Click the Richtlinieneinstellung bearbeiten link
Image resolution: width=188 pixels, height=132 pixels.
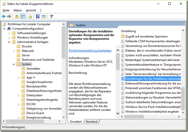90,51
